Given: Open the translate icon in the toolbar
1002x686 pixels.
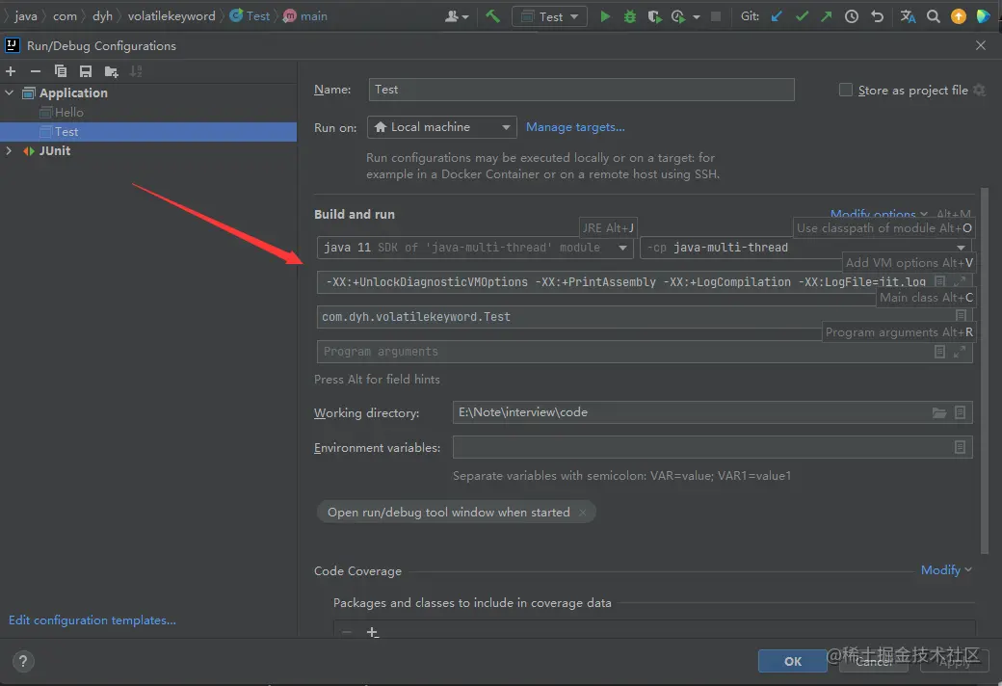Looking at the screenshot, I should pos(908,16).
